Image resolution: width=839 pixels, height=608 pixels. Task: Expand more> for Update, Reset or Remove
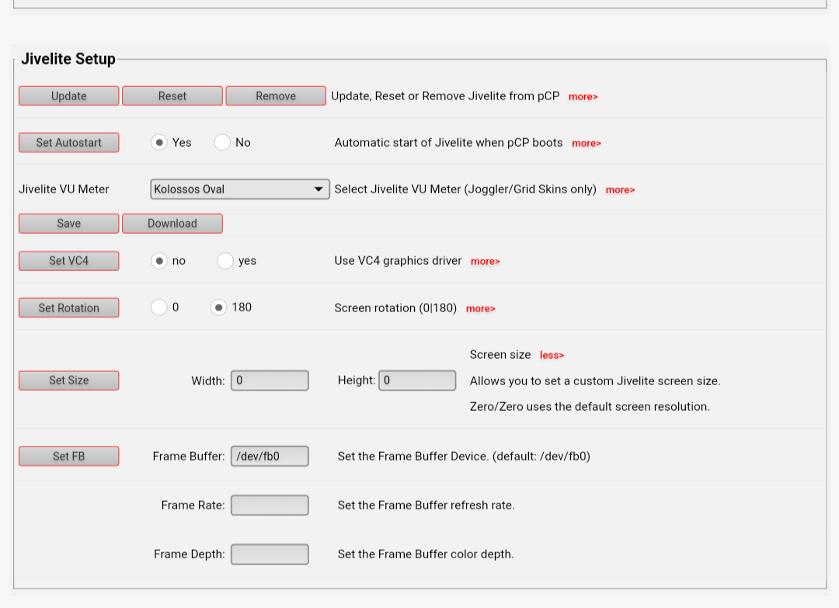583,97
